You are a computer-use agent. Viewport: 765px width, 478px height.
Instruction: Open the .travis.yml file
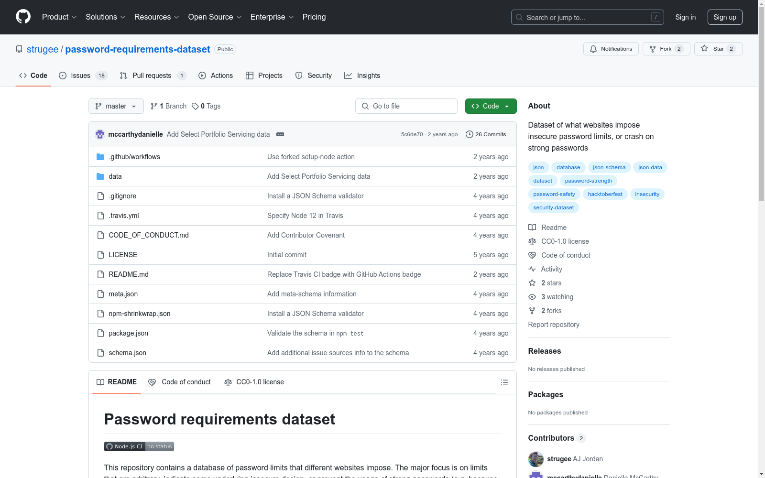pyautogui.click(x=124, y=216)
